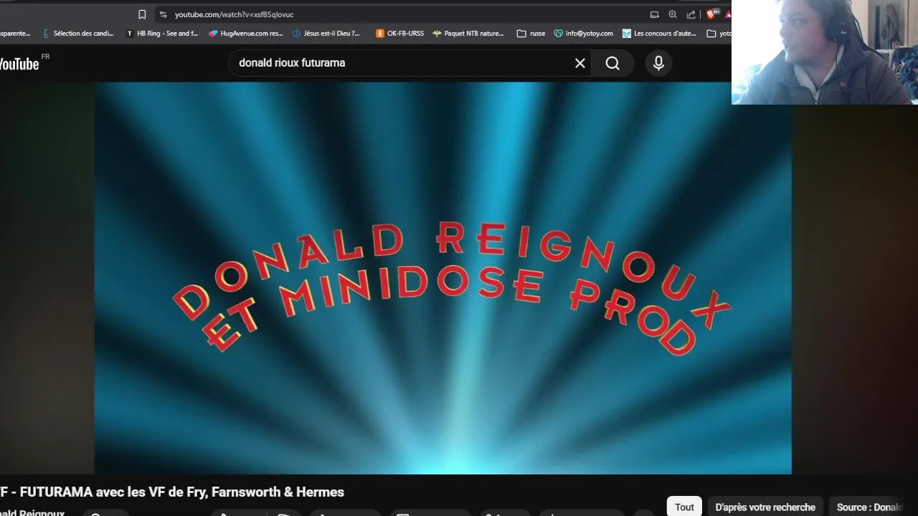This screenshot has height=516, width=918.
Task: Click the video title about FUTURAMA VF
Action: (172, 492)
